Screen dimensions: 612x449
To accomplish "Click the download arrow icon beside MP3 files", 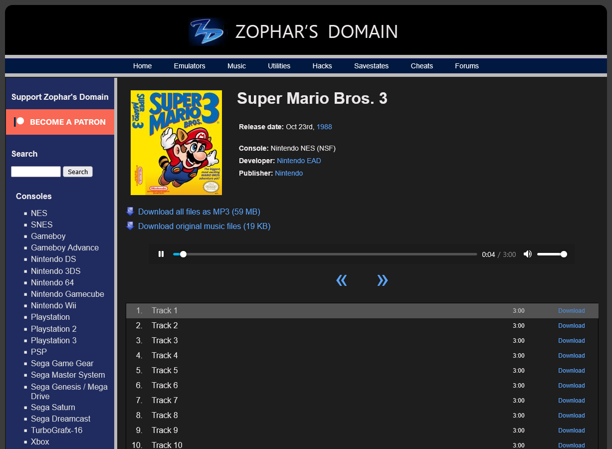I will [x=130, y=212].
